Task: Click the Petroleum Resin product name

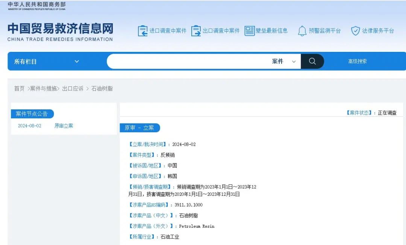Action: click(x=197, y=226)
